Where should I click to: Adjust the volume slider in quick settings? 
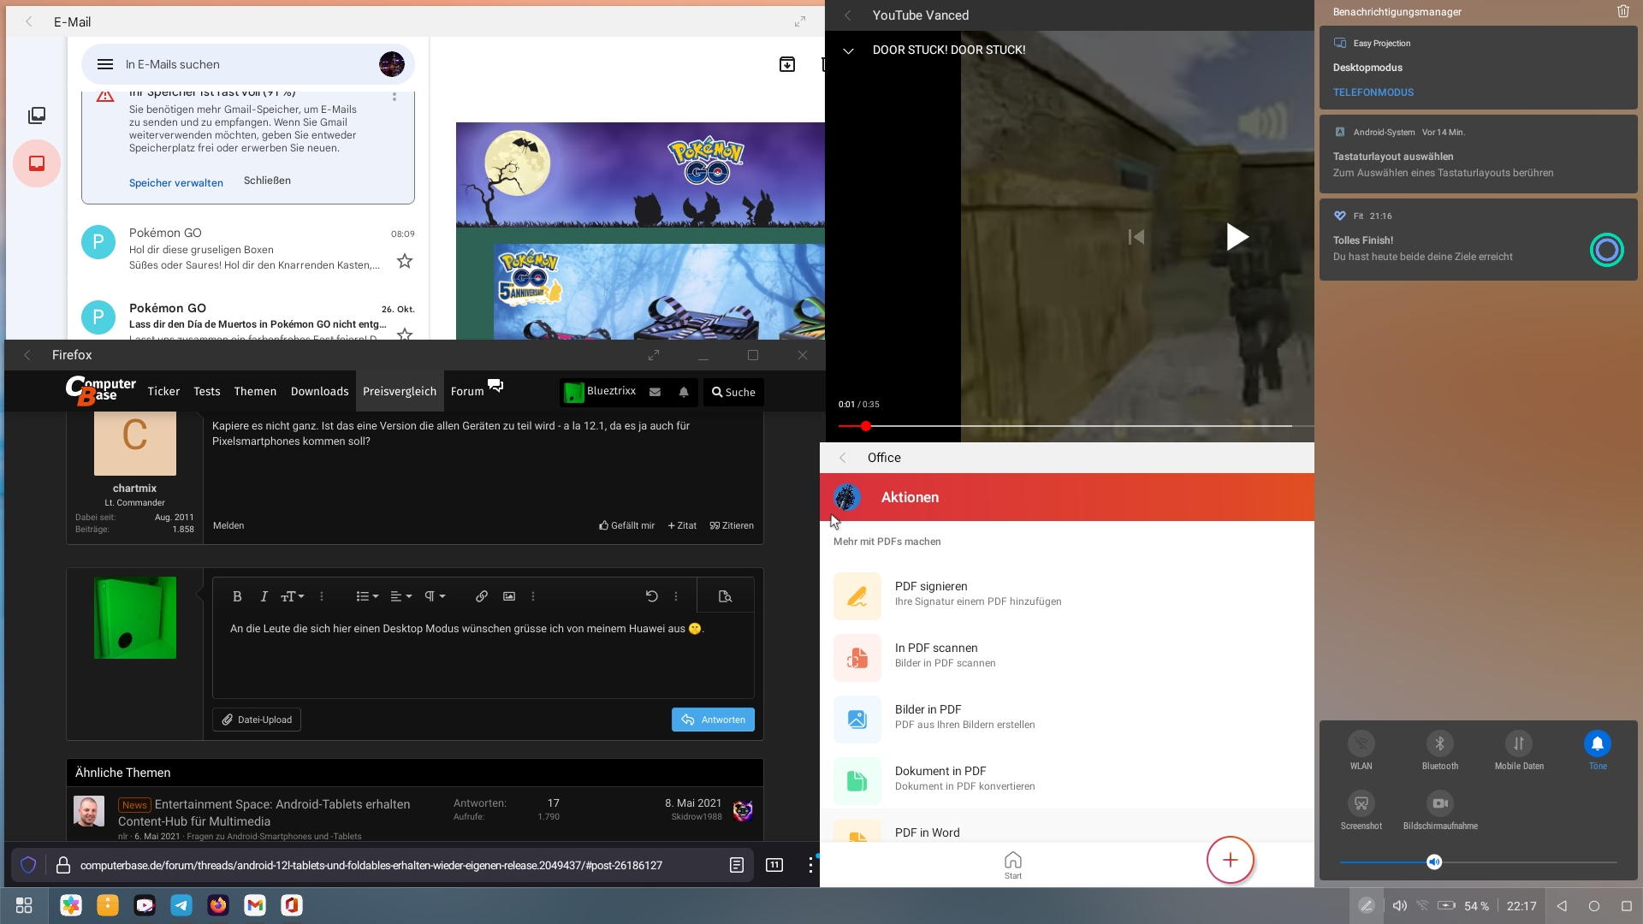pos(1434,862)
